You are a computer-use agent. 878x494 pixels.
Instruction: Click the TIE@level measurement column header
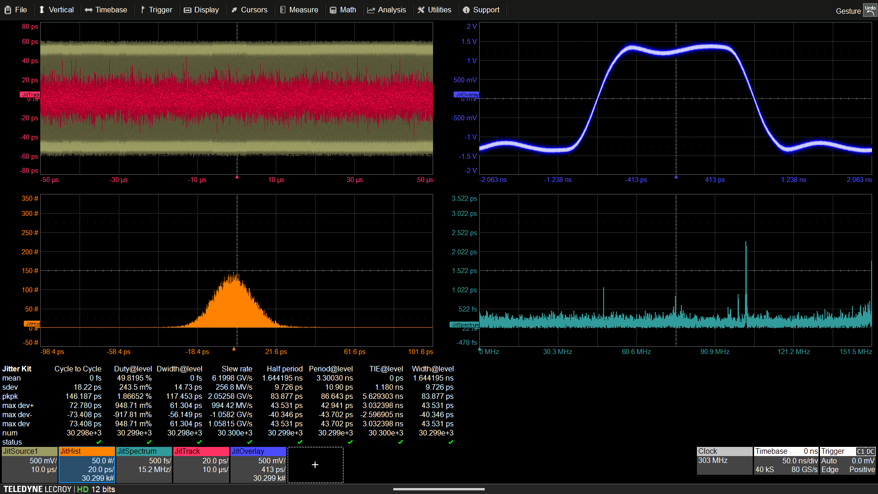pos(386,369)
